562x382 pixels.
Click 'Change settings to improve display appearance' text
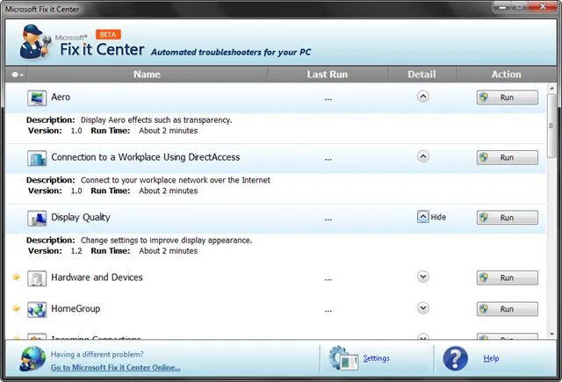coord(166,241)
